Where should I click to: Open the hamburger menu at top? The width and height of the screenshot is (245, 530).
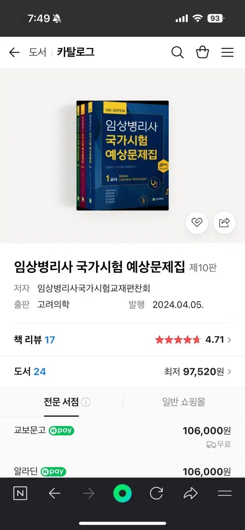[227, 53]
